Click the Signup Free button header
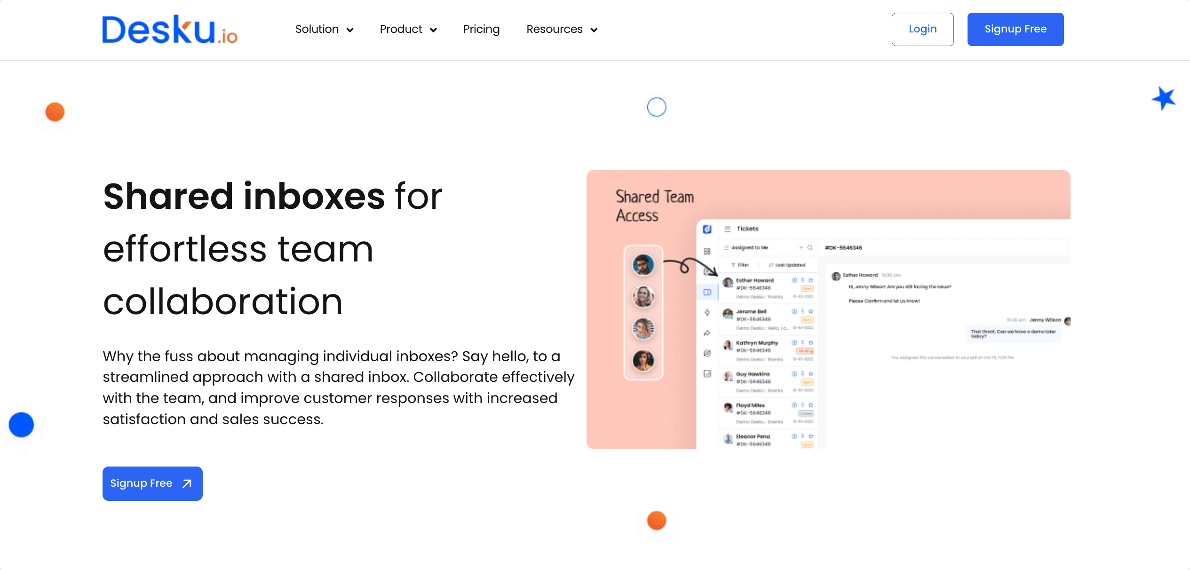 click(x=1015, y=29)
